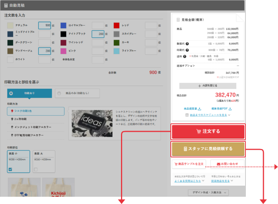Click the help icon next to 印刷代

(x=187, y=50)
